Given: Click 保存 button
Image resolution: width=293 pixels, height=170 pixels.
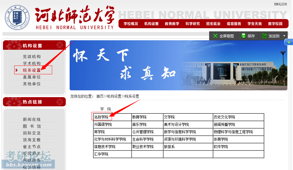Looking at the screenshot, I should pos(248,36).
